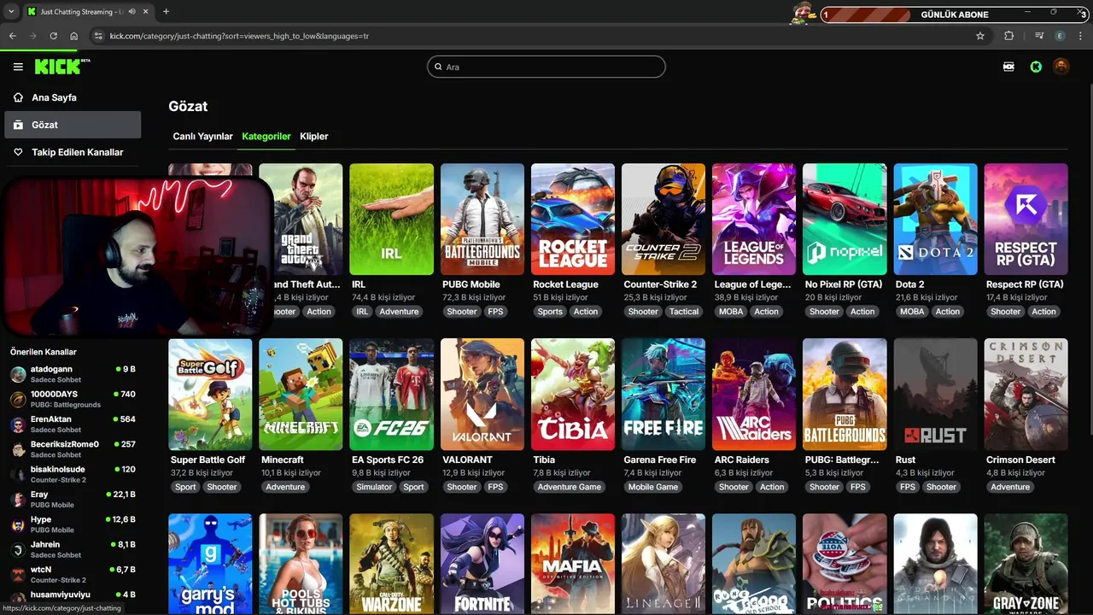Image resolution: width=1093 pixels, height=615 pixels.
Task: Open a new browser tab
Action: click(x=166, y=12)
